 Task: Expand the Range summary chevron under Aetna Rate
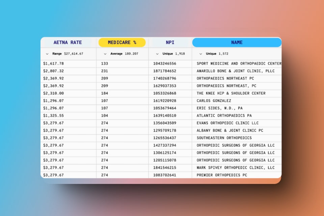coord(47,54)
